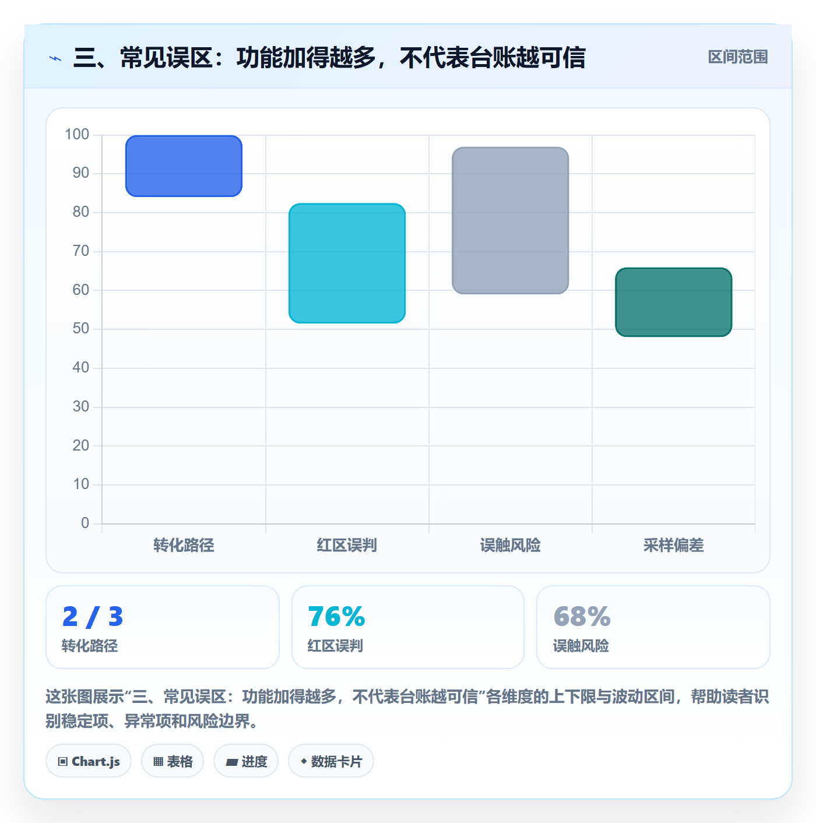The image size is (816, 823).
Task: Click the 误触风险 x-axis label
Action: [x=510, y=545]
